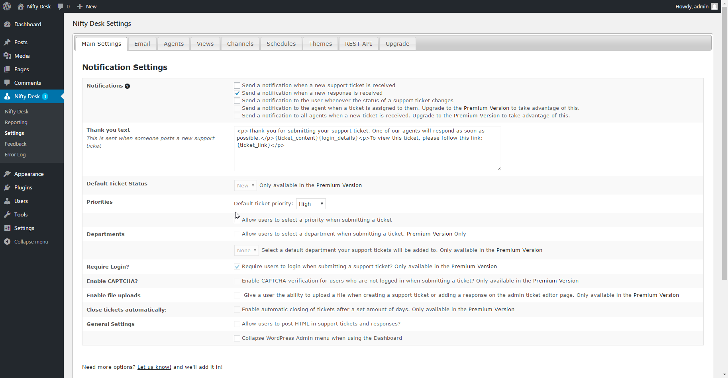Click the Media icon in sidebar

(x=7, y=56)
